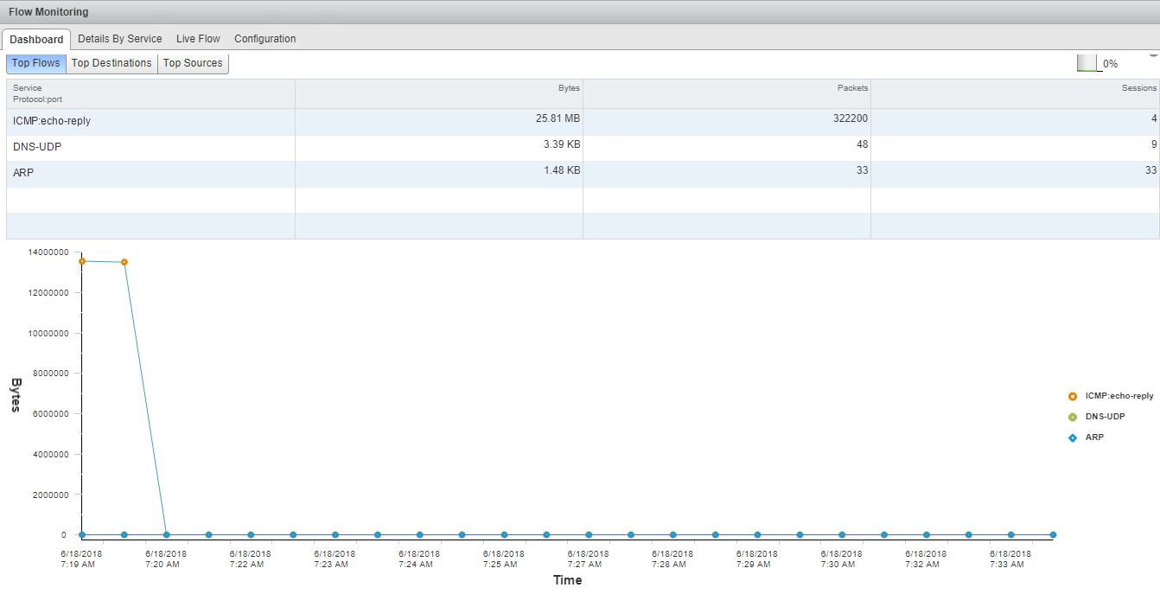This screenshot has width=1160, height=594.
Task: Click the last data point on the chart
Action: (x=1053, y=535)
